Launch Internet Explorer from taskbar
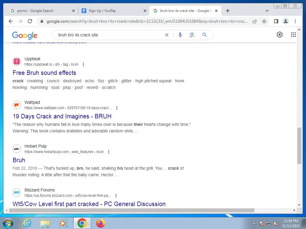The width and height of the screenshot is (306, 229). (x=27, y=223)
